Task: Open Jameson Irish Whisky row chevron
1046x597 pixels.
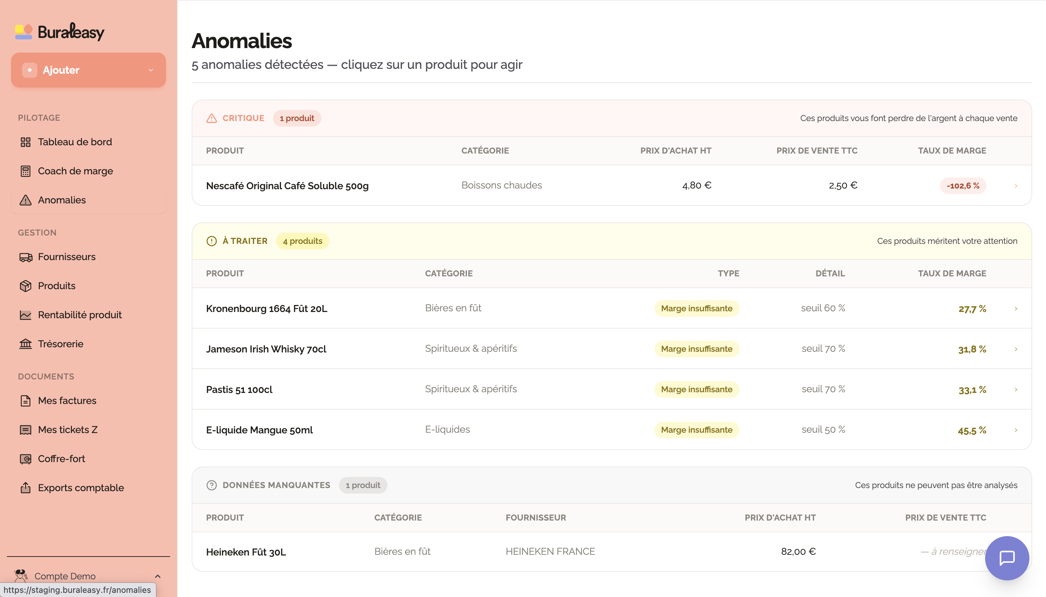Action: click(x=1016, y=349)
